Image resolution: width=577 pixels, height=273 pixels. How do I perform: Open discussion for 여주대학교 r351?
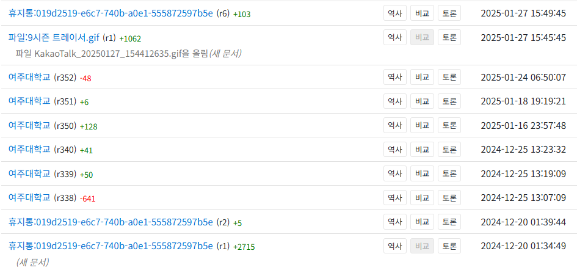pos(449,101)
